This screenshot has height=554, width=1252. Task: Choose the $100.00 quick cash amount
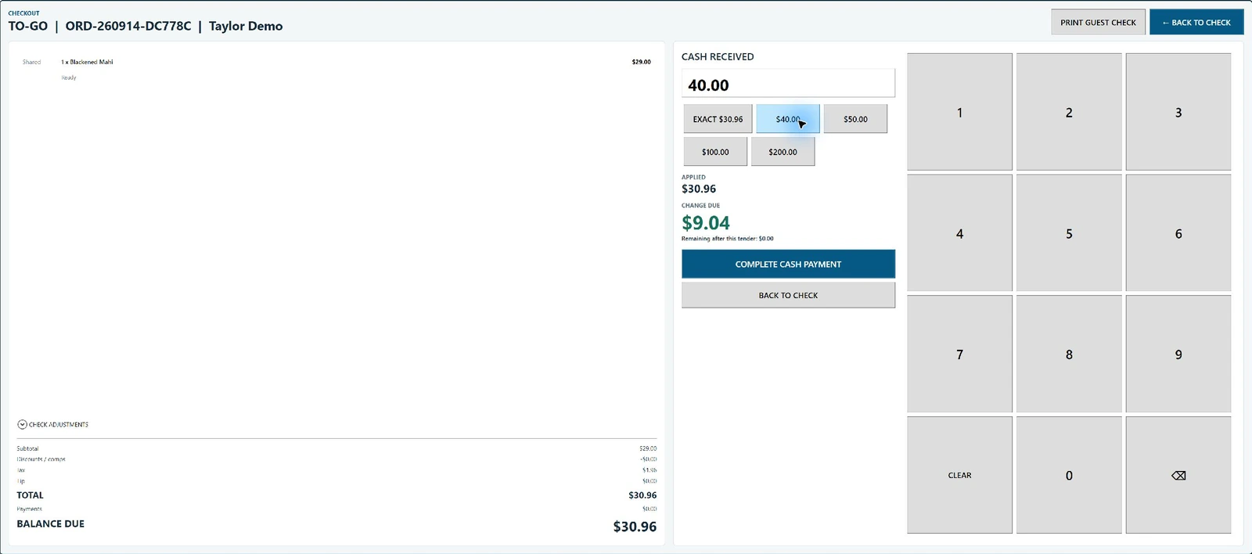pos(715,152)
